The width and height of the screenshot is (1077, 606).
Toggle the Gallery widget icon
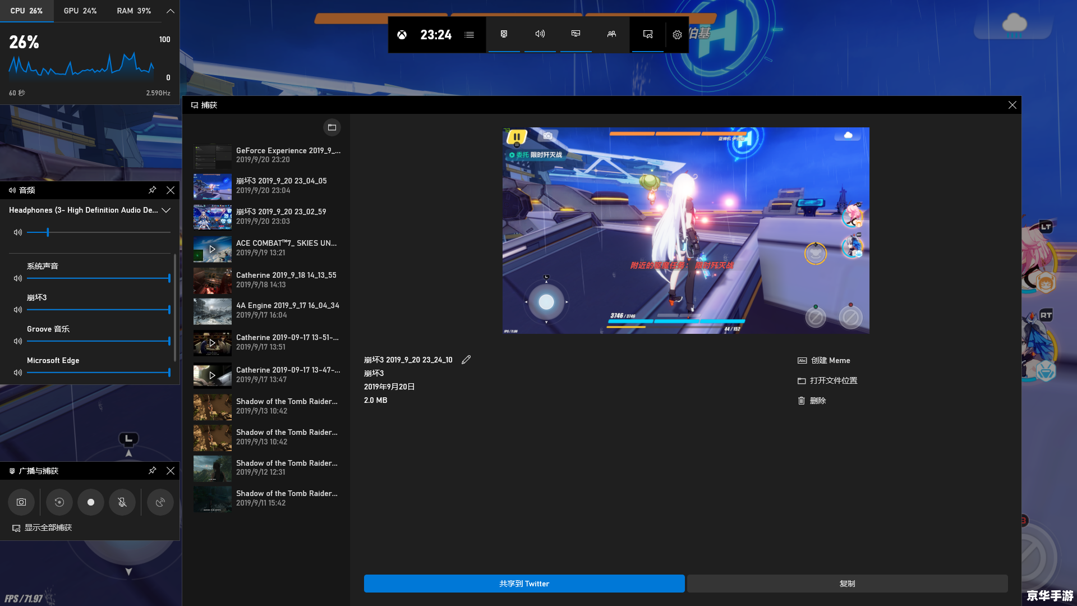tap(647, 34)
